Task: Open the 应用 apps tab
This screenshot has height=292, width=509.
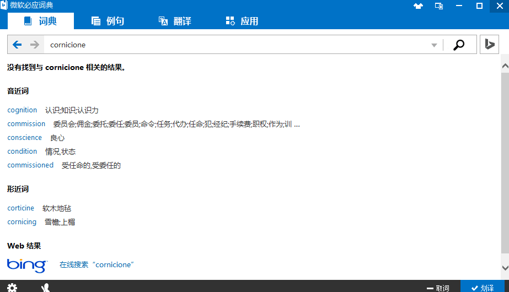Action: coord(242,21)
